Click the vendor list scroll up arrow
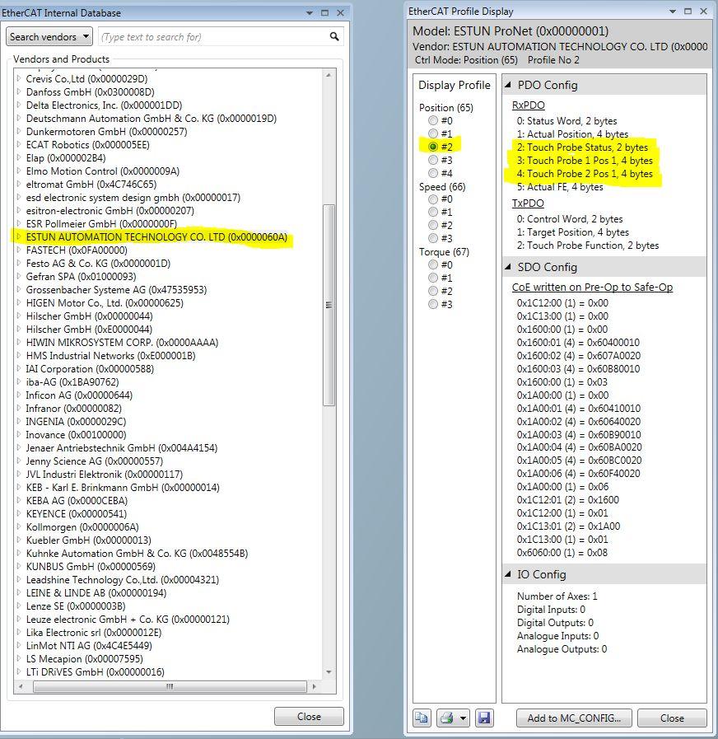This screenshot has height=739, width=718. coord(329,75)
